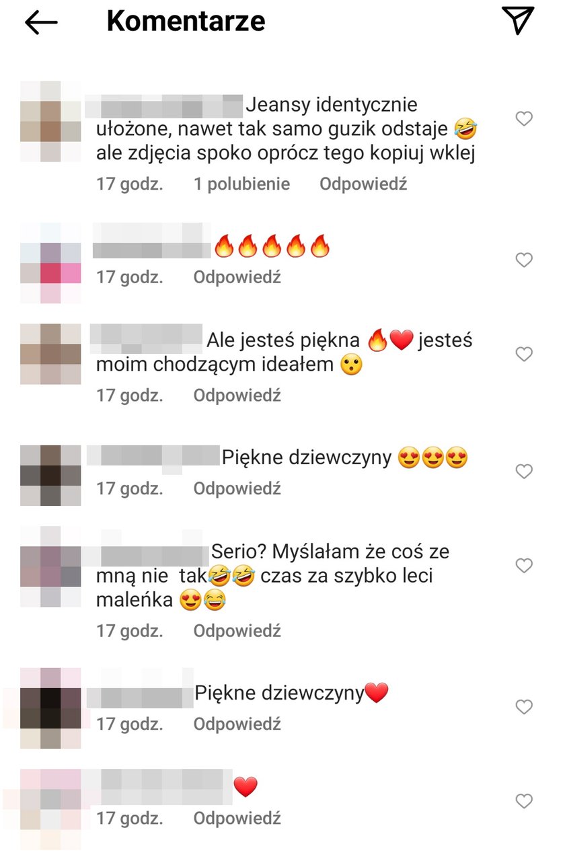Like the 'Ale jesteś piękna' comment
Screen dimensions: 565x857
[x=524, y=354]
